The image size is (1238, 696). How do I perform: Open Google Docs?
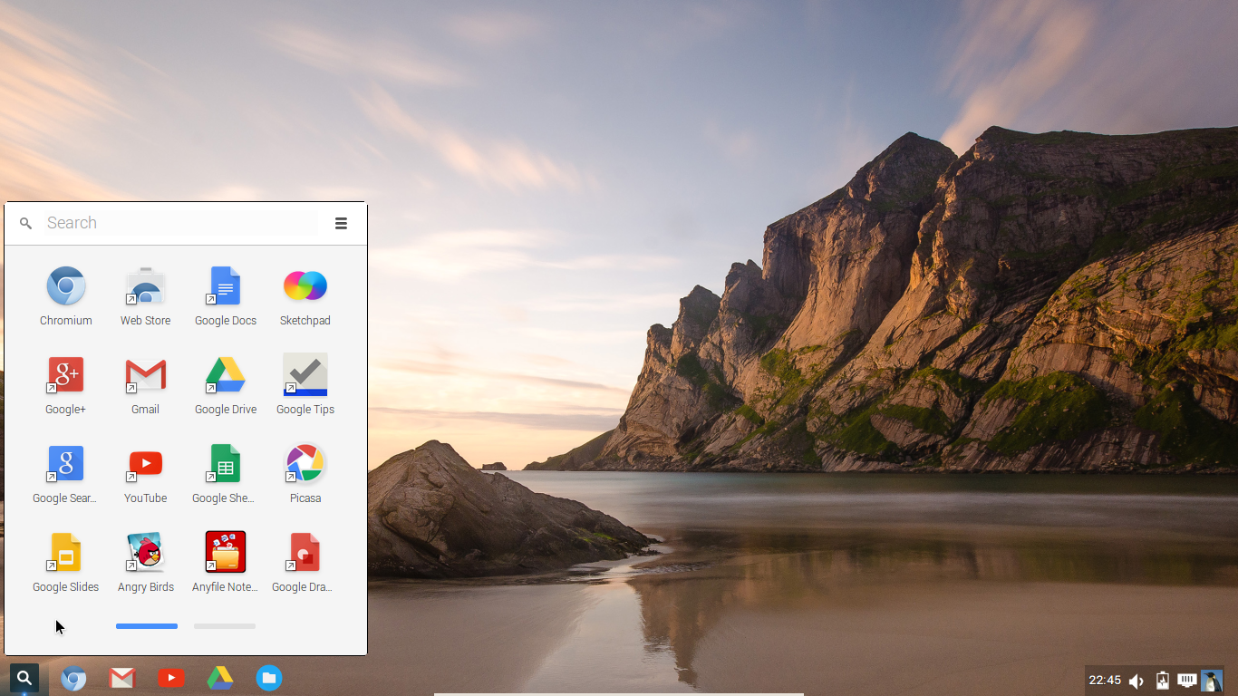(225, 285)
